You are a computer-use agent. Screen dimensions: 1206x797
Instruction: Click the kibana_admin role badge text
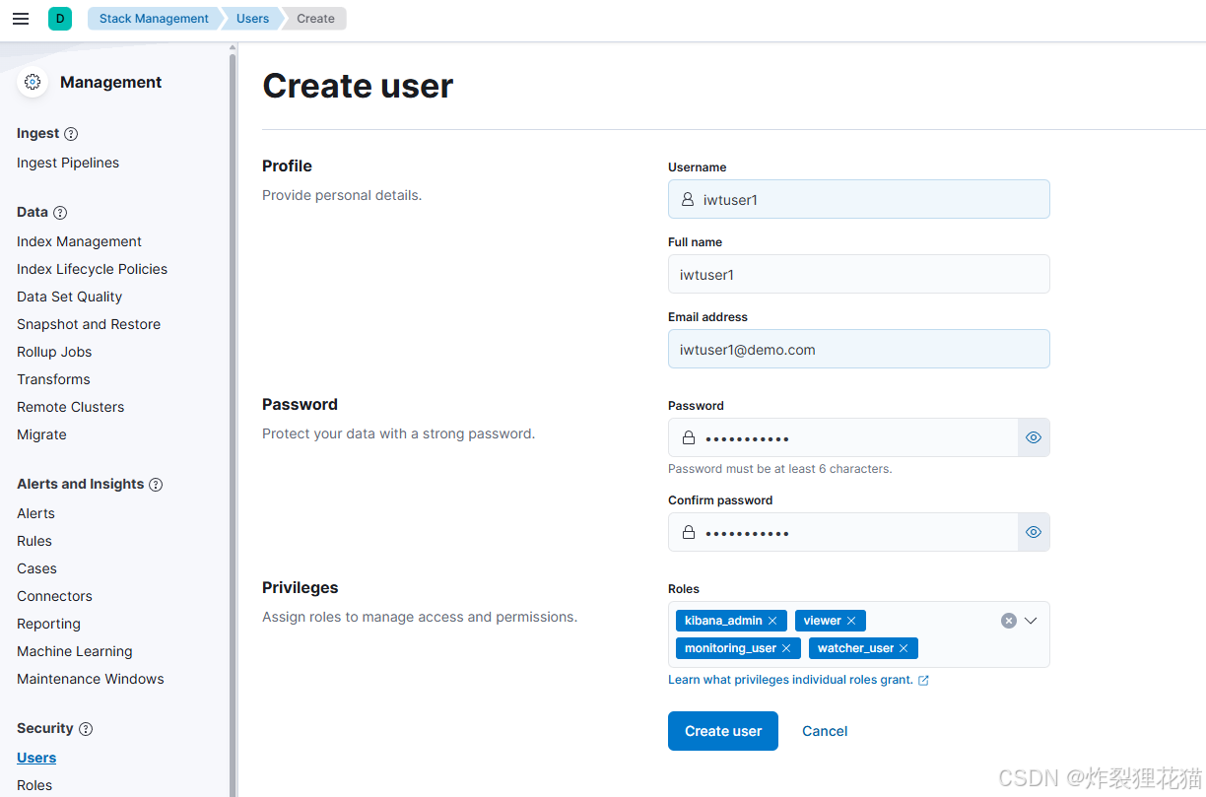pyautogui.click(x=723, y=621)
